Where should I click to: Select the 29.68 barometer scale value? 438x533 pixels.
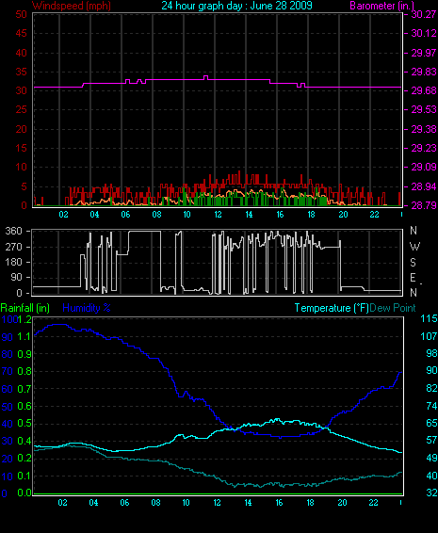point(424,90)
